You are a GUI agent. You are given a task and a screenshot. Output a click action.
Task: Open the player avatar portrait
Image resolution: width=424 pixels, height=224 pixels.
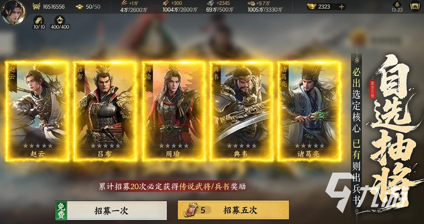point(13,13)
